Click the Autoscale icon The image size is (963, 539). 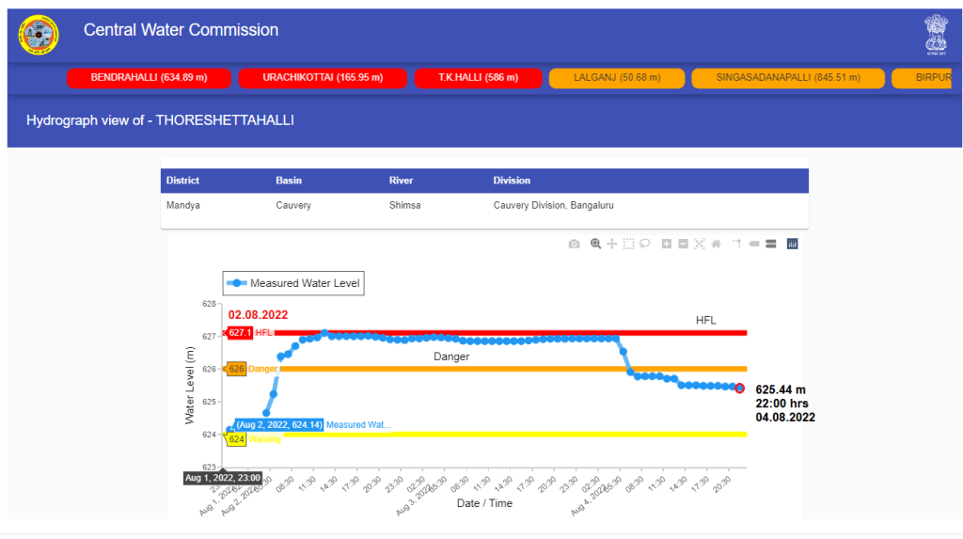pyautogui.click(x=699, y=244)
